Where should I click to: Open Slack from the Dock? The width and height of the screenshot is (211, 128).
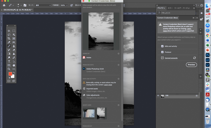click(x=208, y=85)
